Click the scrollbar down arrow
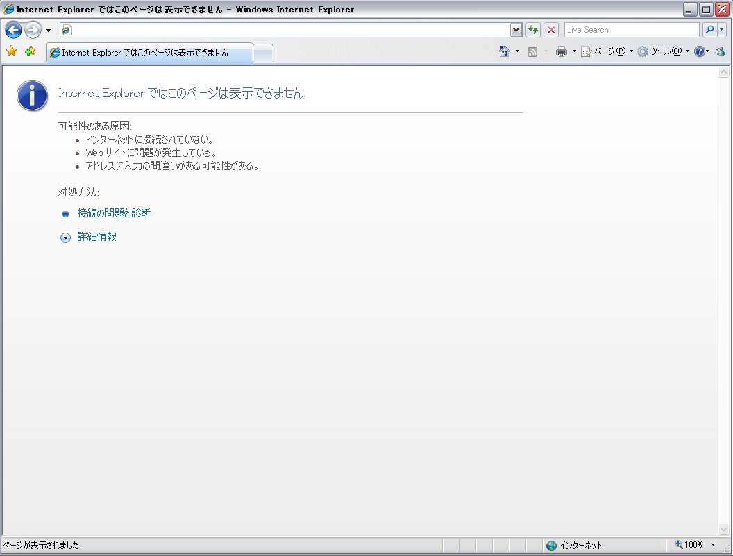Image resolution: width=733 pixels, height=556 pixels. click(723, 530)
